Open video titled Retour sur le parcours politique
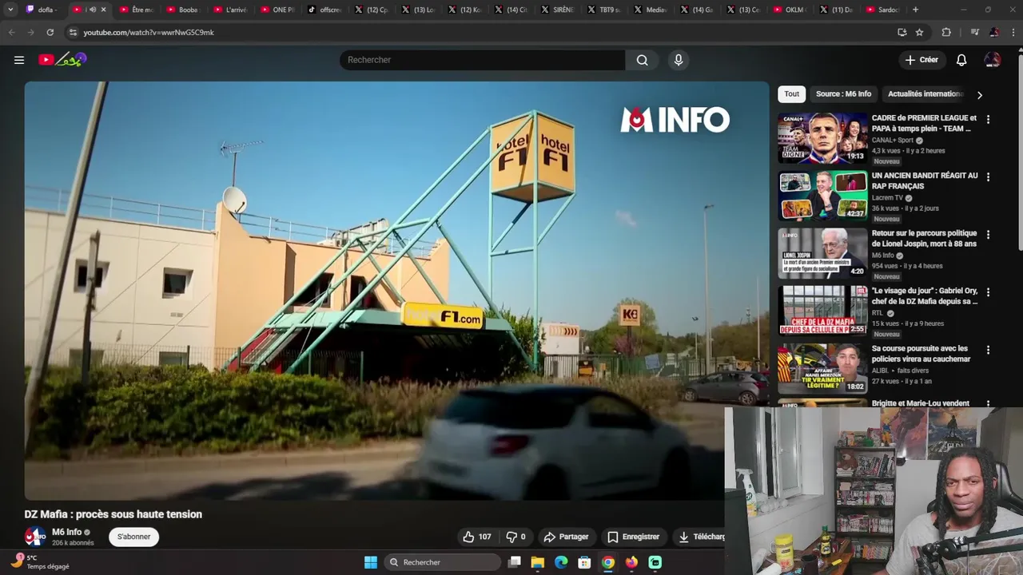The width and height of the screenshot is (1023, 575). [x=924, y=238]
